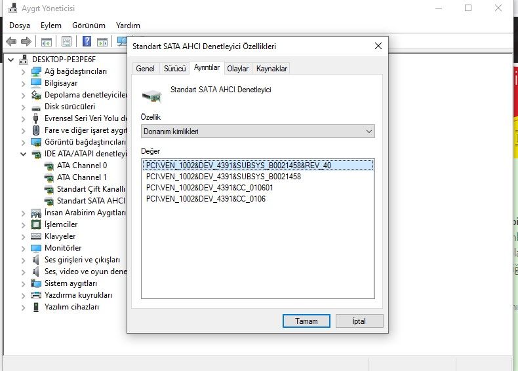Select ATA Channel 1 device
The height and width of the screenshot is (371, 518).
click(81, 177)
